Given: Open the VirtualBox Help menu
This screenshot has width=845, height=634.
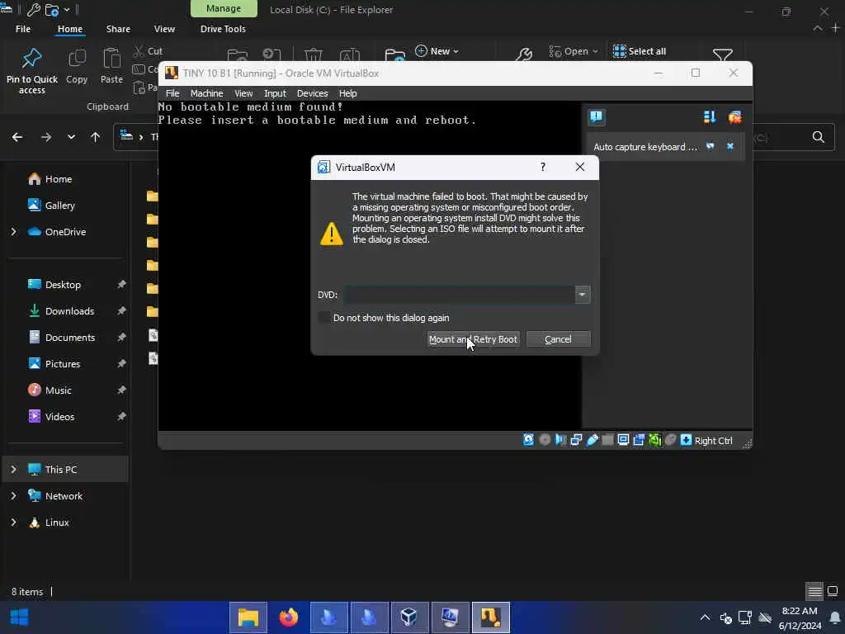Looking at the screenshot, I should (347, 93).
